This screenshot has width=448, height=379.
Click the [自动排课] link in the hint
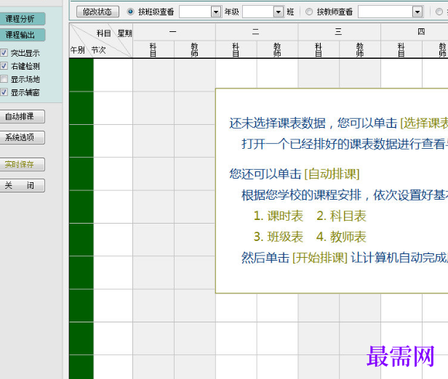point(332,174)
